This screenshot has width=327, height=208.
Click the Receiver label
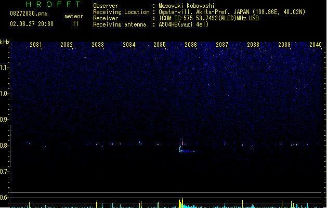106,18
